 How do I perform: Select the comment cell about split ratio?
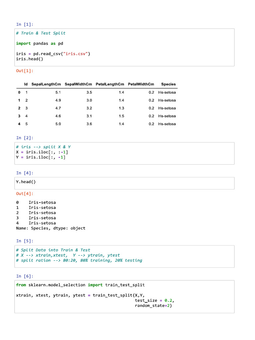(124, 256)
